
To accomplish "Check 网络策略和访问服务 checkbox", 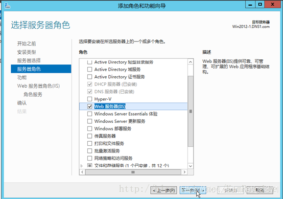I will (89, 159).
